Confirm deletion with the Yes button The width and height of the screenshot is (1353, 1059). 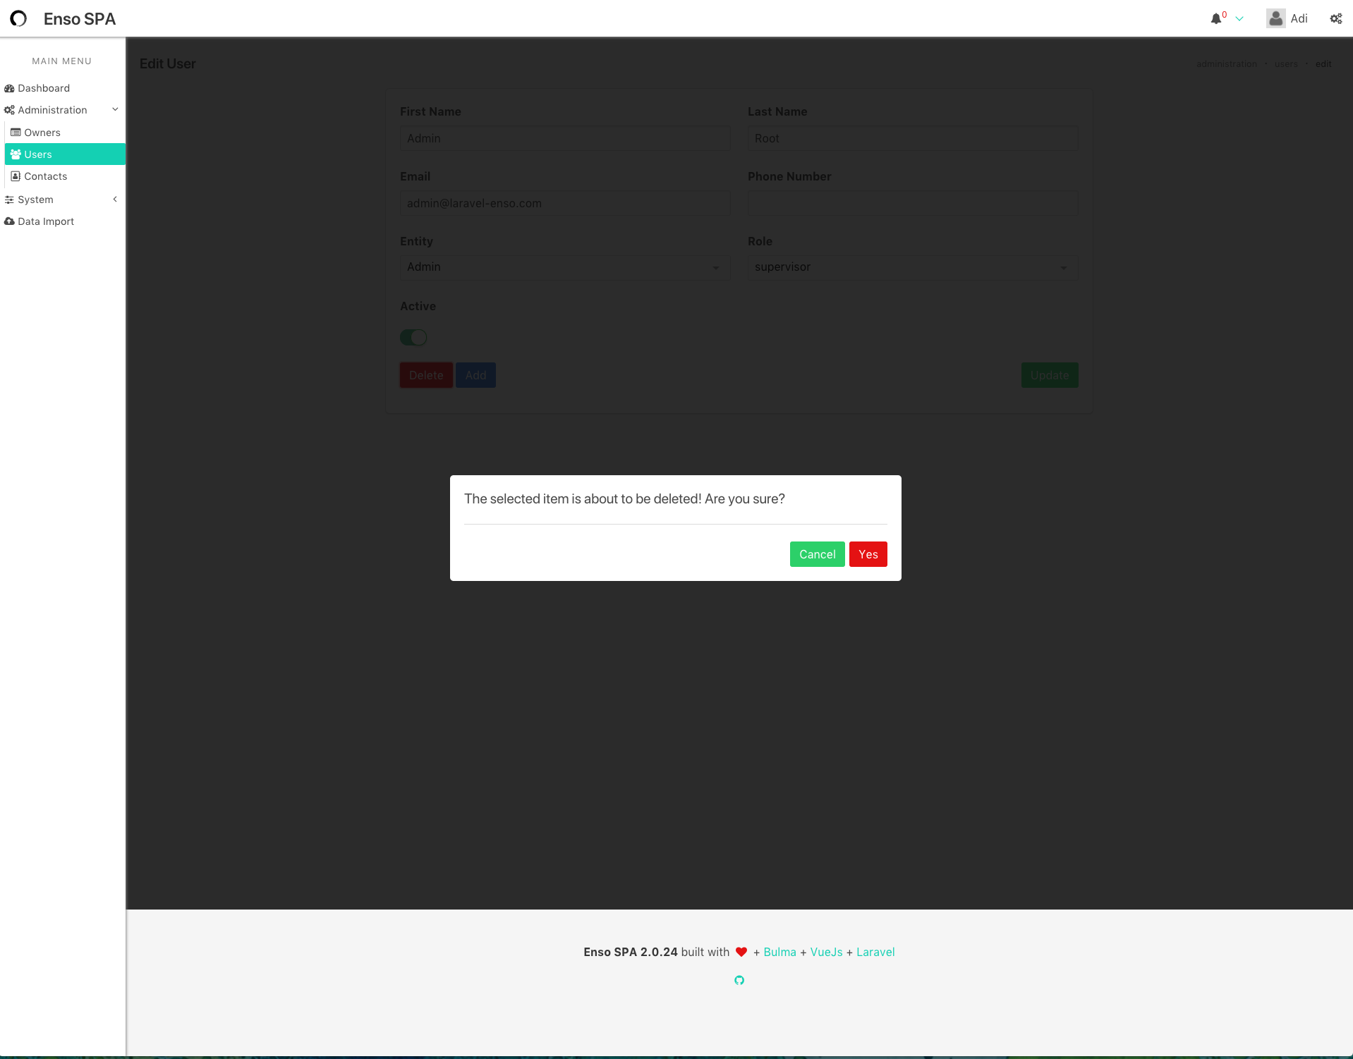868,554
